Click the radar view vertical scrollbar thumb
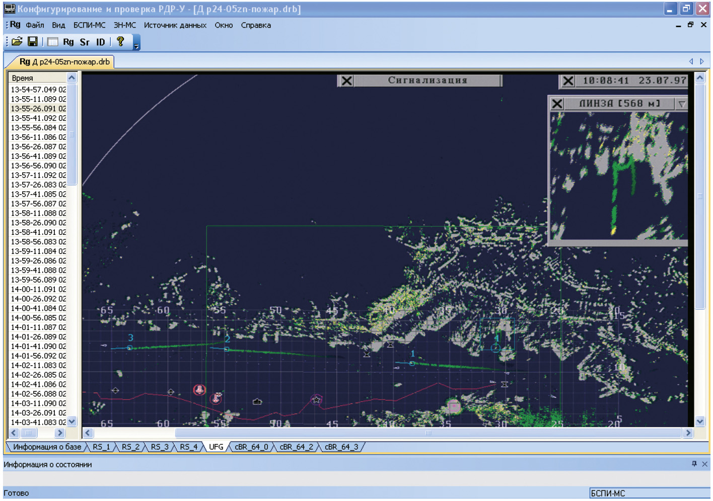The image size is (713, 501). [700, 196]
